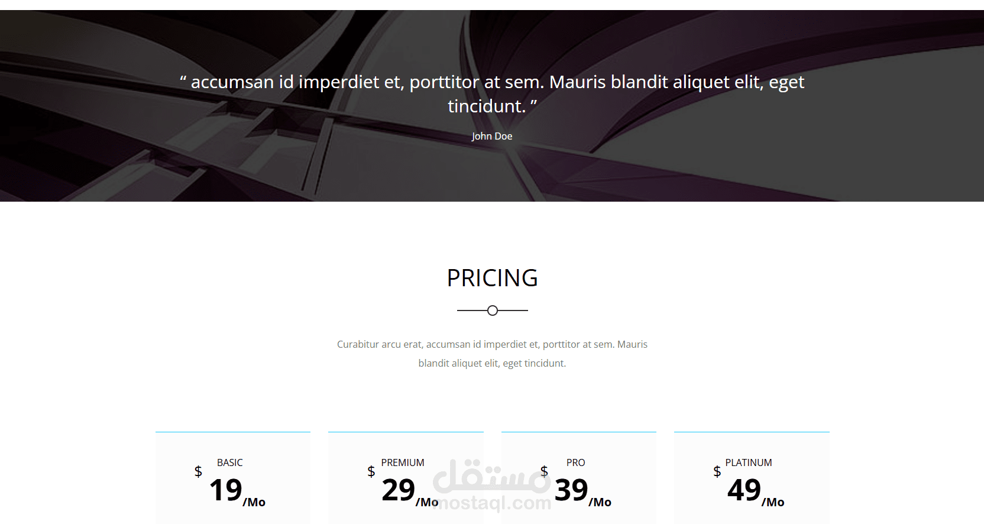
Task: Click the circle ornament under the Pricing heading
Action: 493,310
